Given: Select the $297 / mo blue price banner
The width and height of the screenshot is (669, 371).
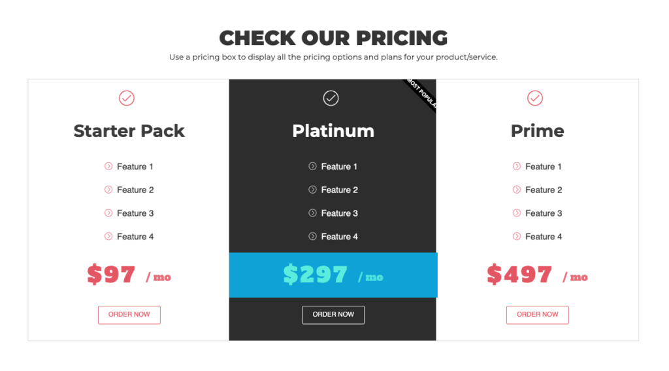Looking at the screenshot, I should coord(333,275).
